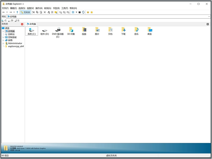Click inside the 地址 address field

107,16
